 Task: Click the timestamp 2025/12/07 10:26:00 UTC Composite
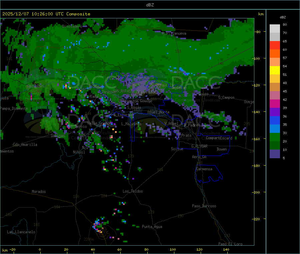tap(46, 14)
